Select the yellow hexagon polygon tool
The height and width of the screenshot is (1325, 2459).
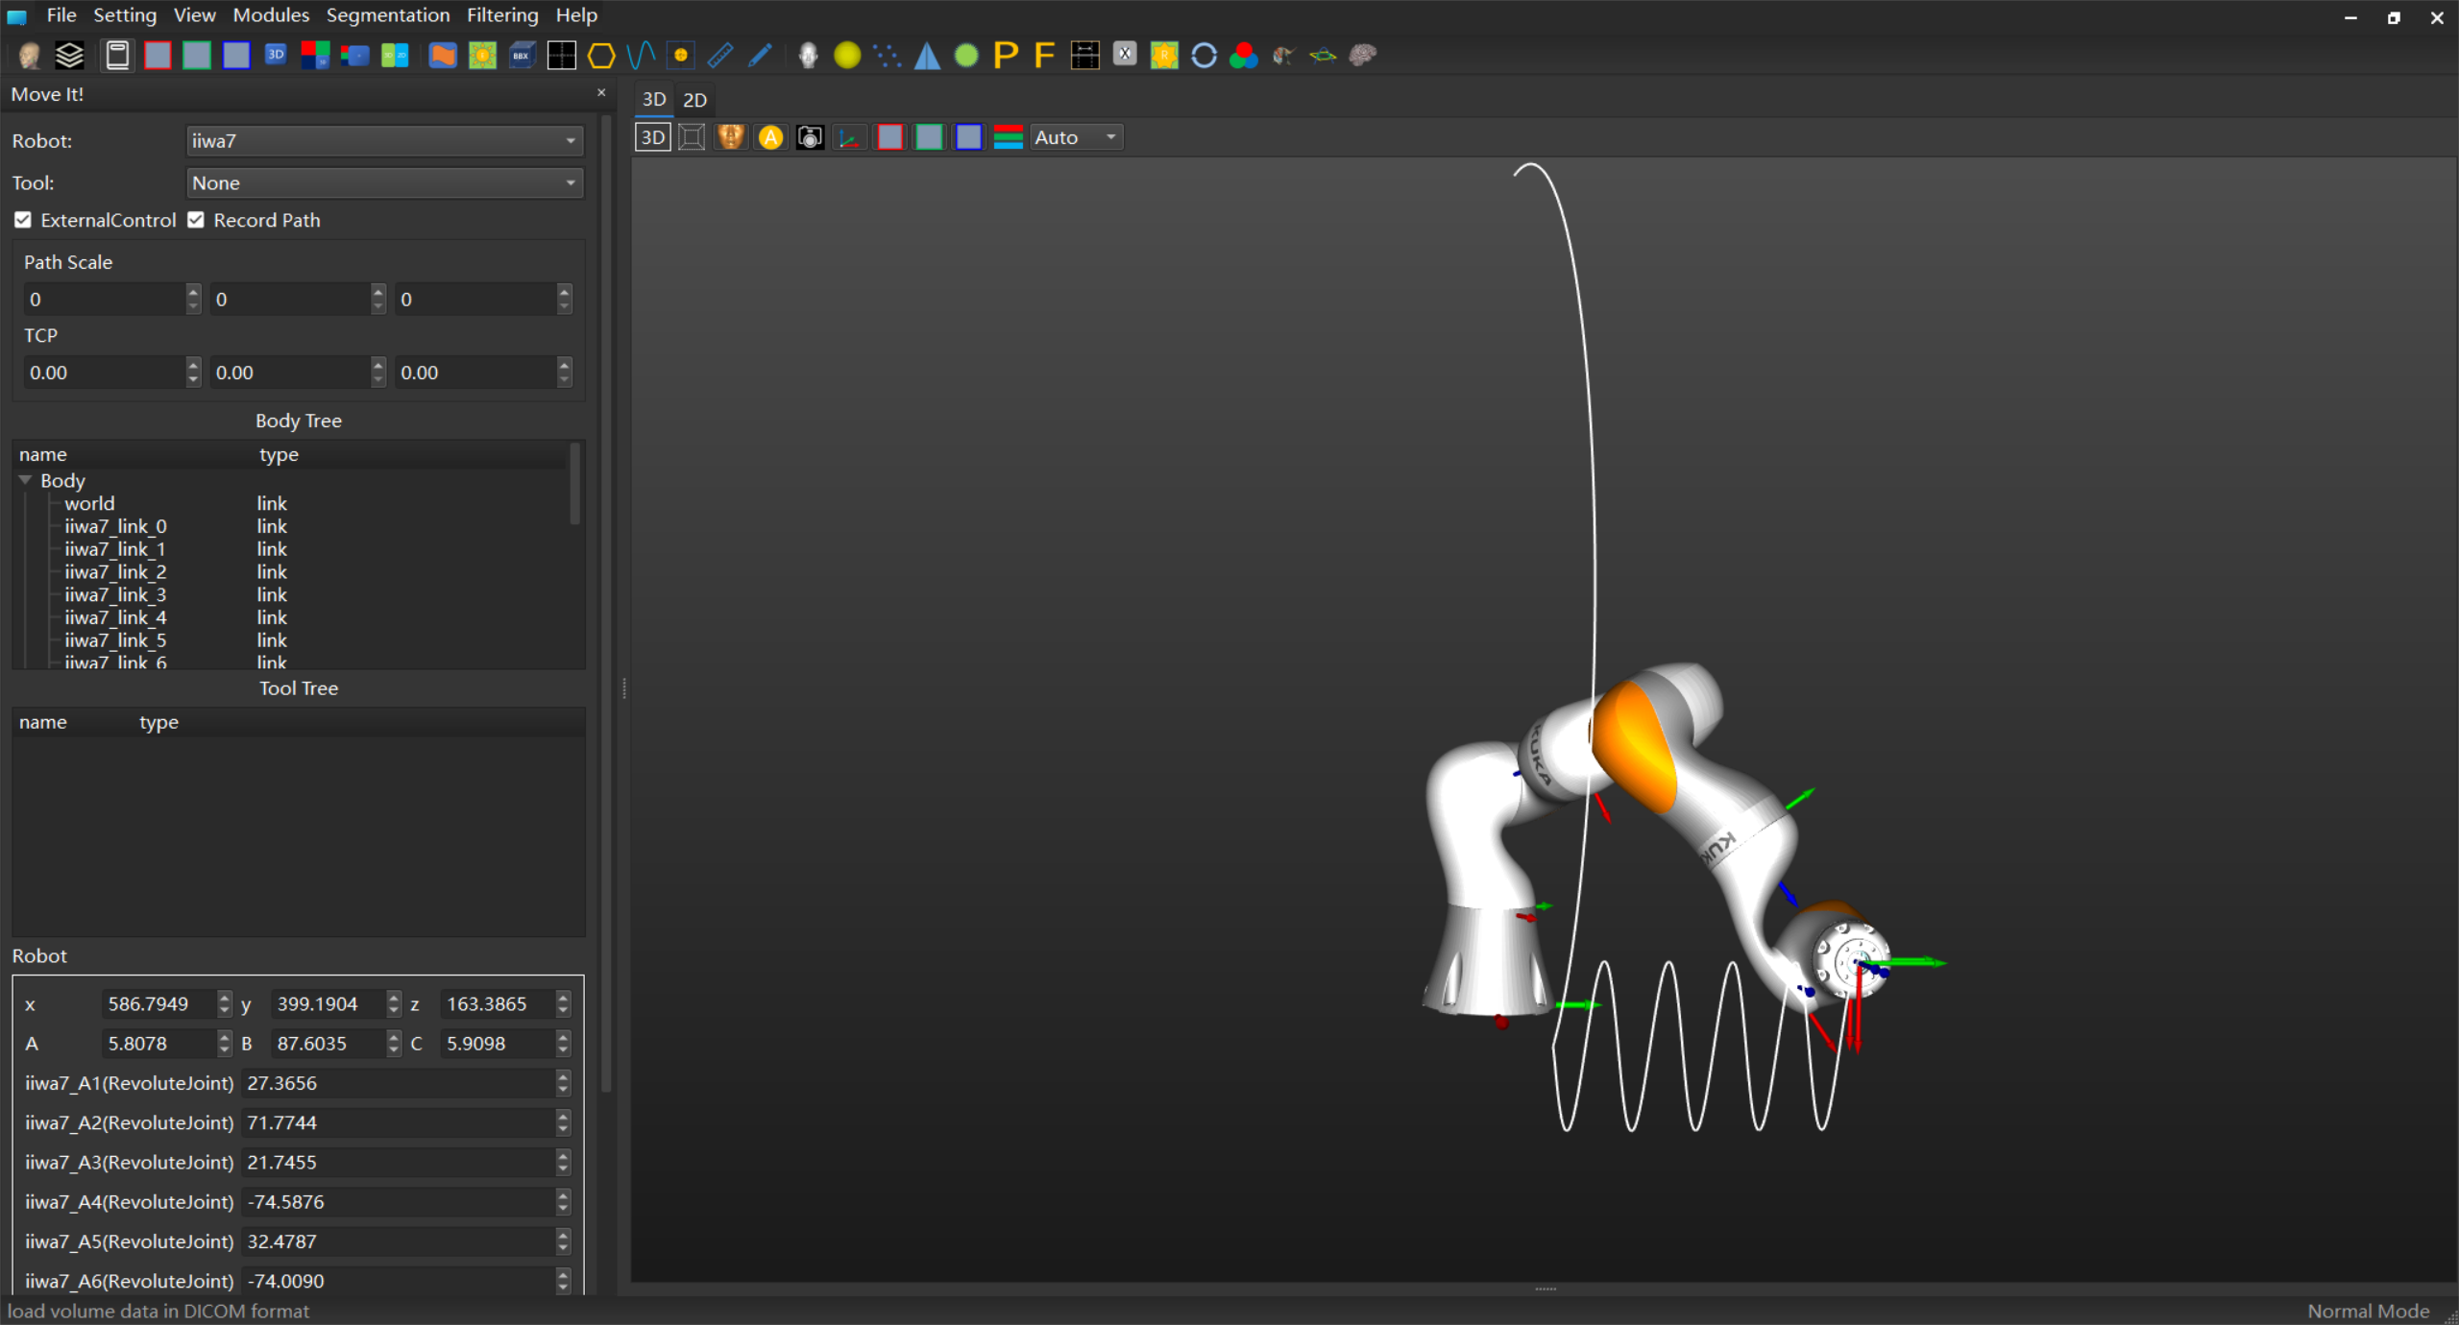[x=601, y=56]
